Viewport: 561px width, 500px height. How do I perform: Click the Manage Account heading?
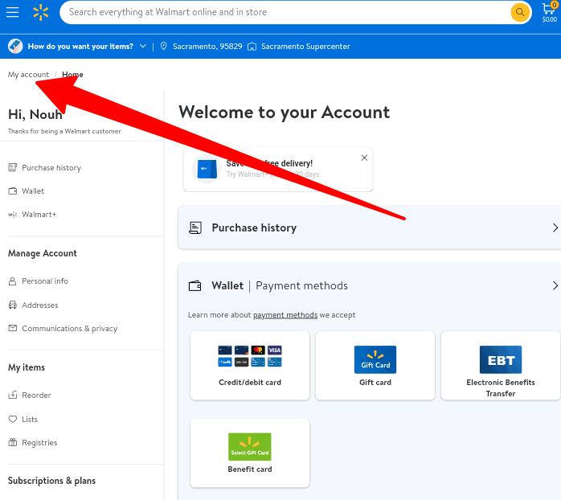click(x=43, y=253)
